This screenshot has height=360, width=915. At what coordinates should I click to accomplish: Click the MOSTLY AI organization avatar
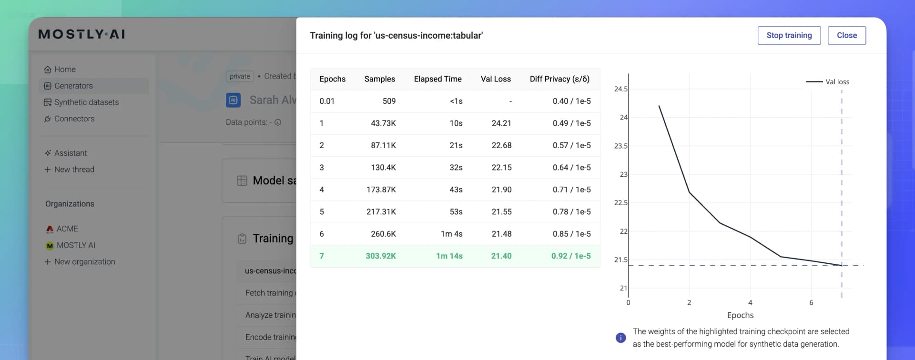tap(50, 246)
